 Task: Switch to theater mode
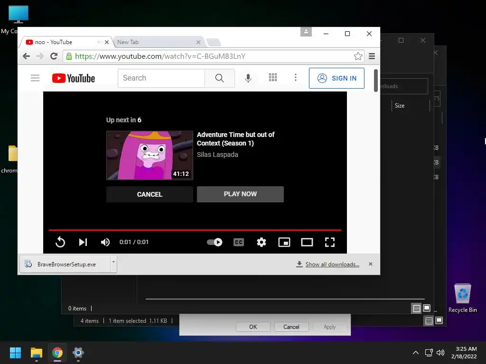coord(307,242)
